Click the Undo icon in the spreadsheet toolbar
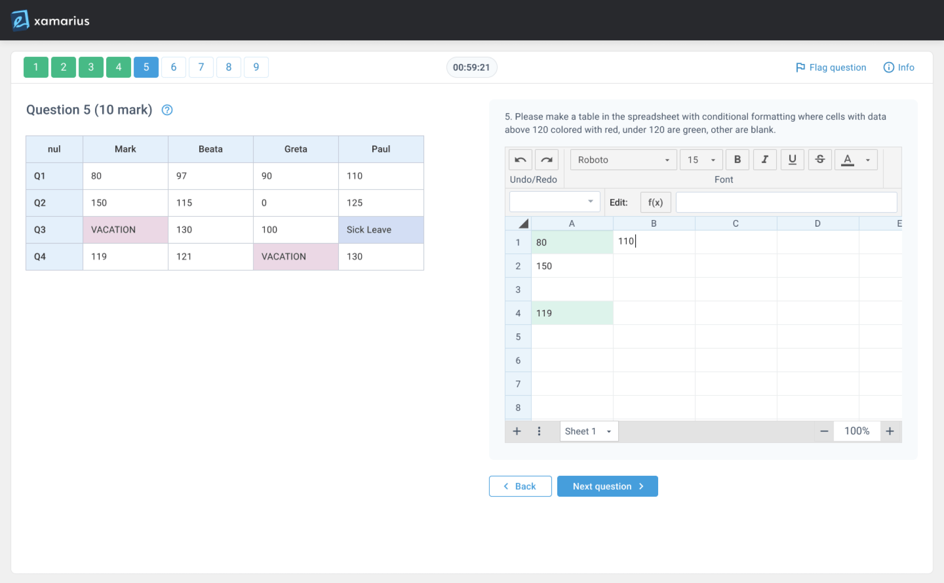This screenshot has height=583, width=944. (x=520, y=159)
